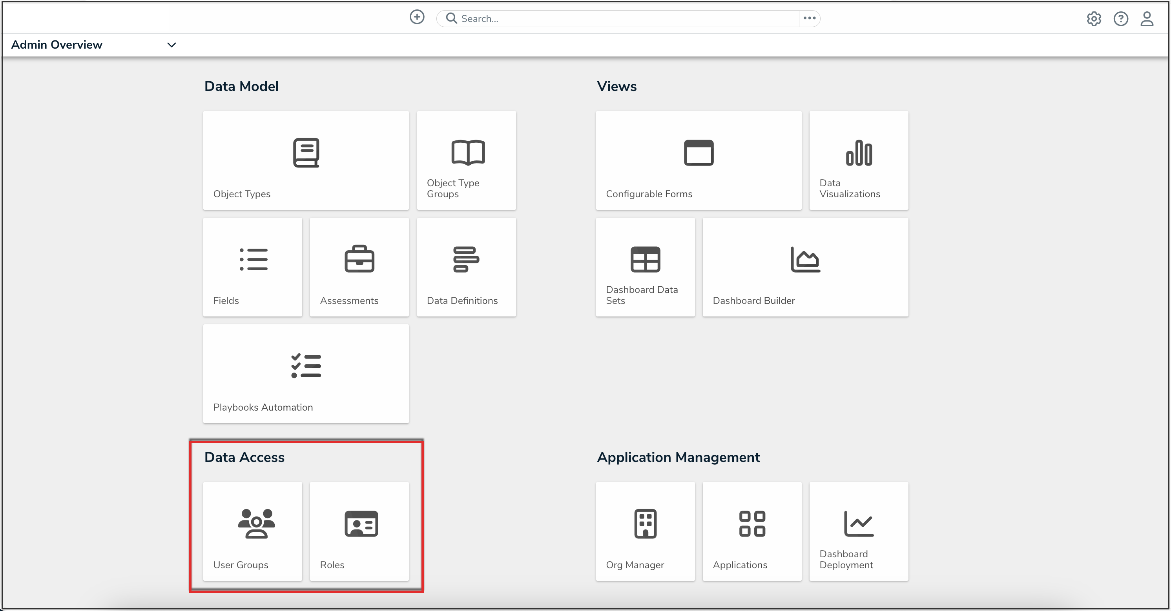Open the Assessments briefcase tile

359,267
